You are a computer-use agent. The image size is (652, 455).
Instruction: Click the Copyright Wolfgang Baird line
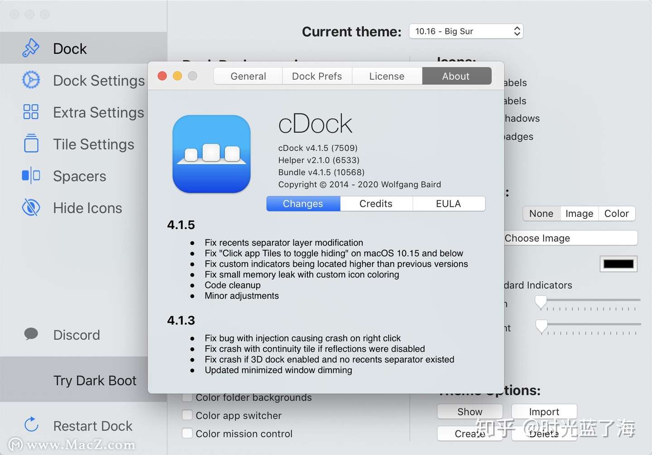(360, 184)
